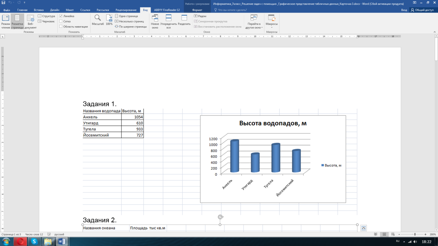Click the word count in status bar

[x=34, y=234]
